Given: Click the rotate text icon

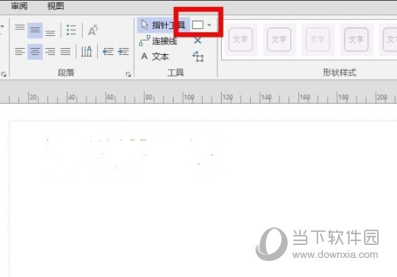Looking at the screenshot, I should [93, 31].
